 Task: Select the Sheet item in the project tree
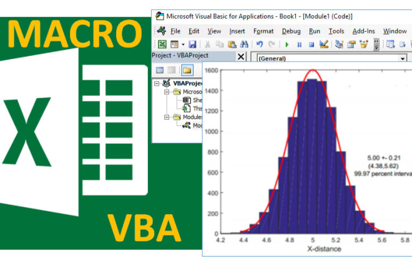click(x=197, y=100)
